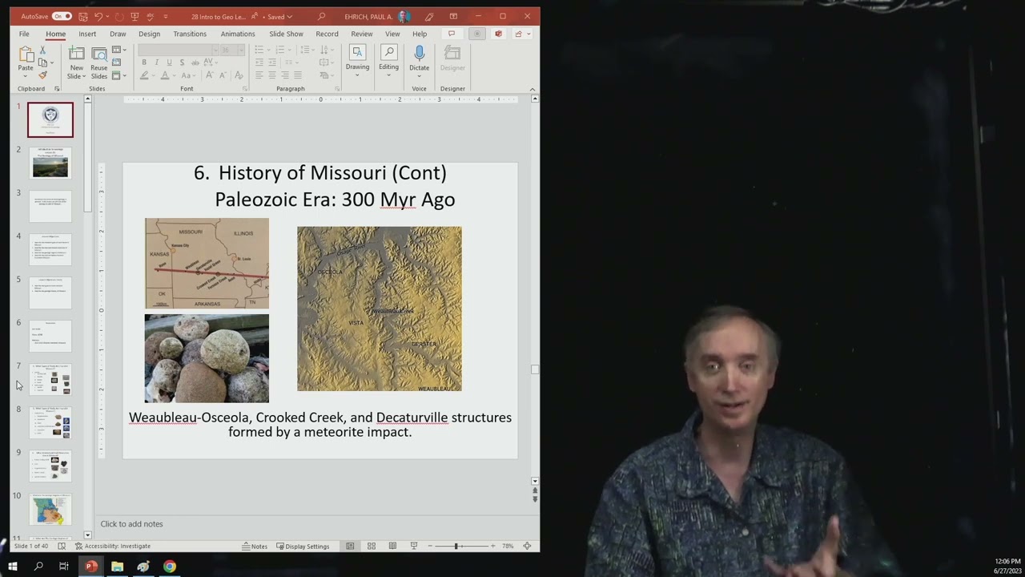Select slide 2 thumbnail

click(50, 163)
